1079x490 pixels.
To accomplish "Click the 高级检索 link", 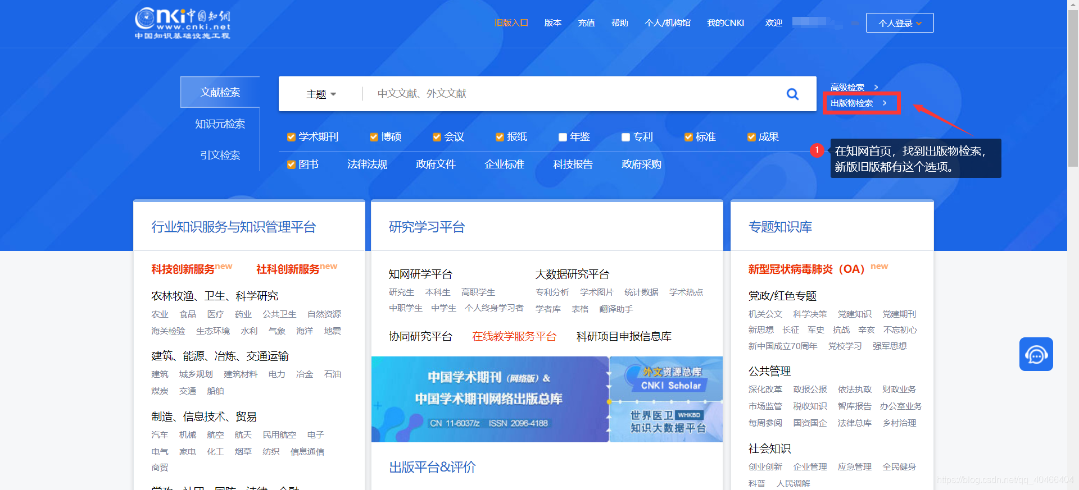I will pyautogui.click(x=847, y=87).
